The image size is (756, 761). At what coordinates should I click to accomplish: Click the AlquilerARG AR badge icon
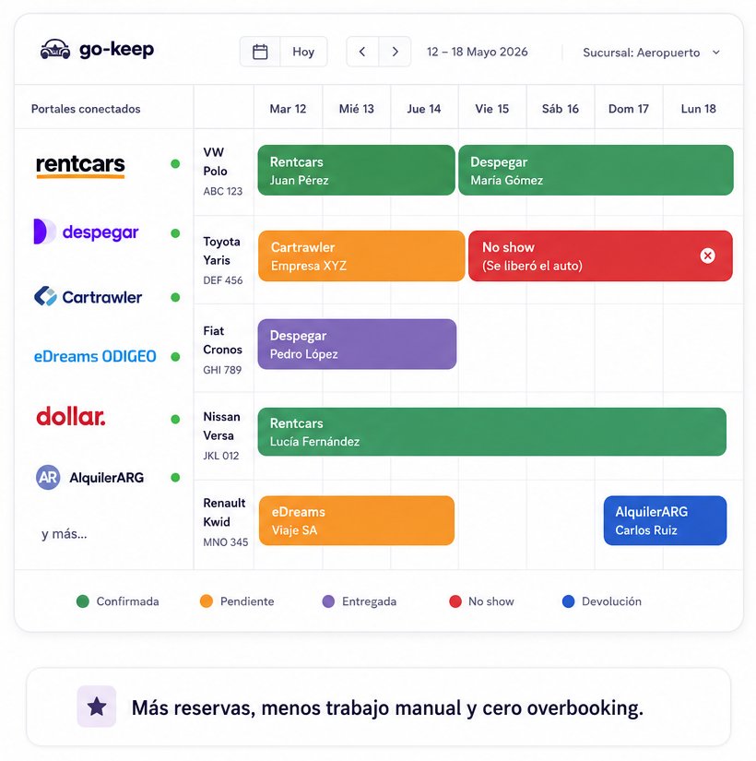tap(48, 477)
